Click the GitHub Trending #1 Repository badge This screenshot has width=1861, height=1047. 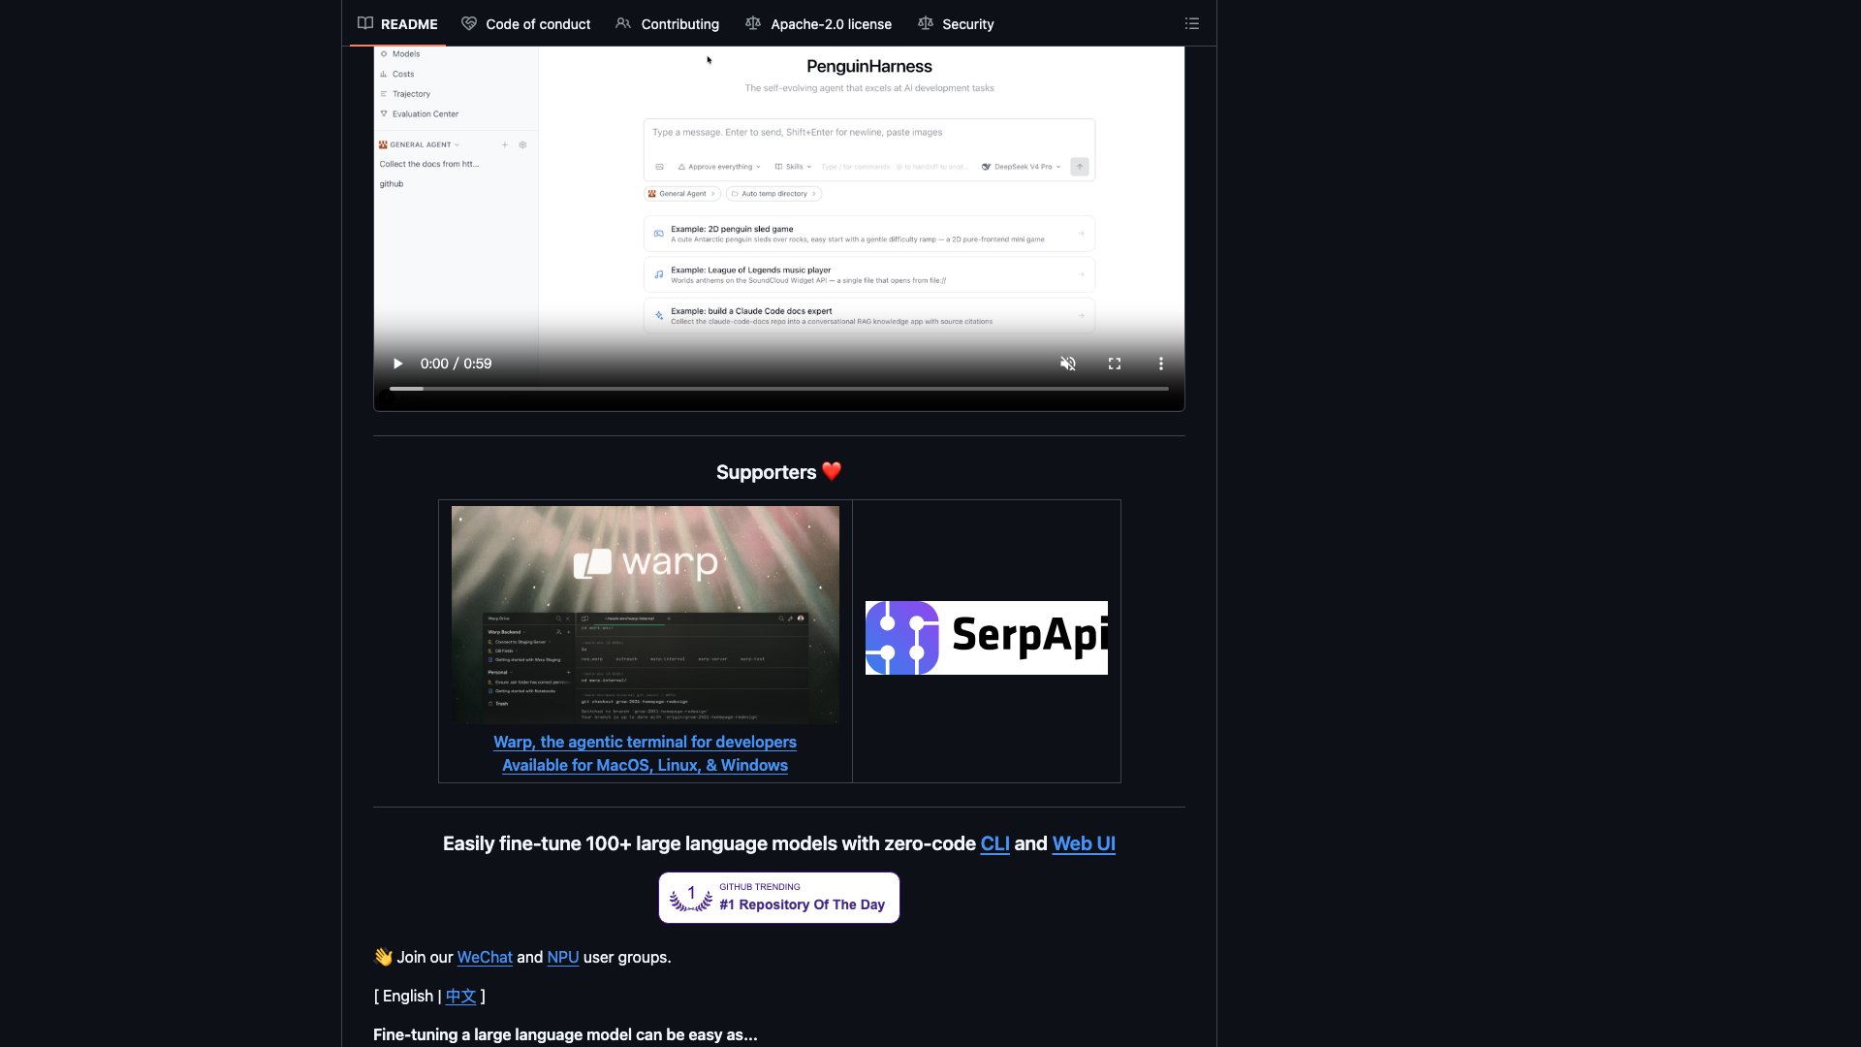tap(779, 898)
